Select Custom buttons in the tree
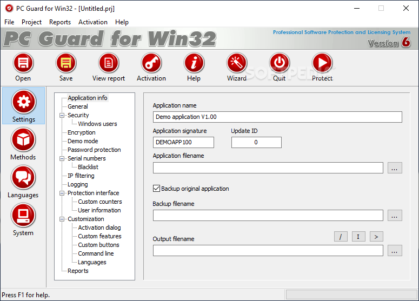The height and width of the screenshot is (301, 419). coord(98,245)
